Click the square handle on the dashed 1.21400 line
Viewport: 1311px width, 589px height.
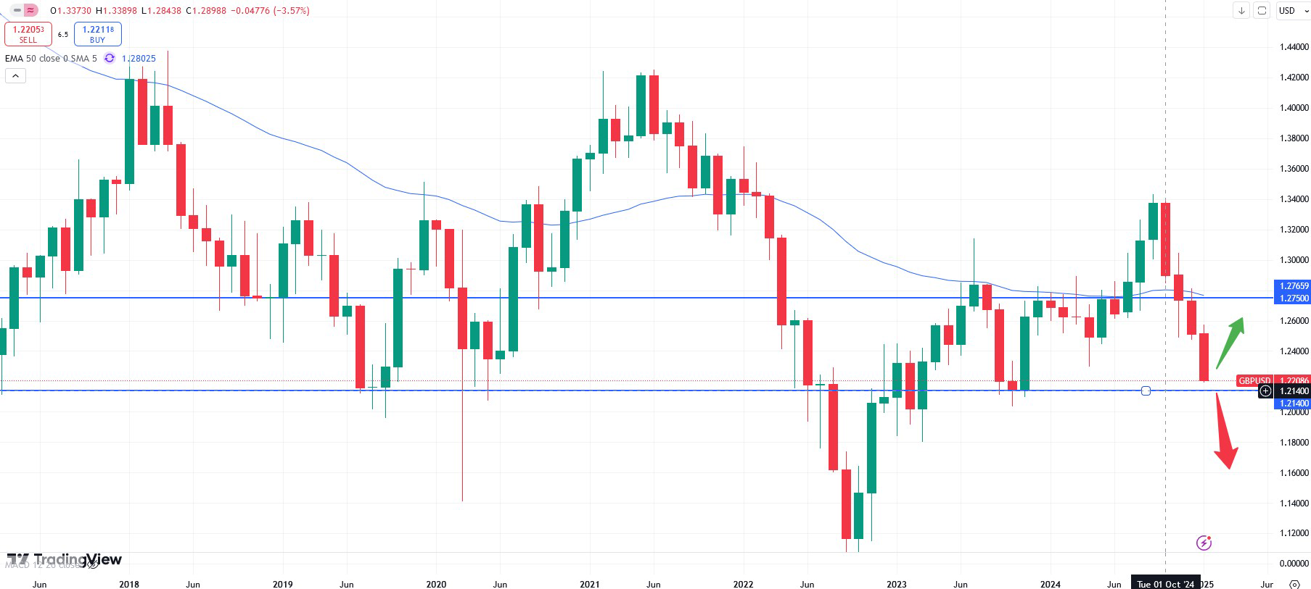[x=1146, y=391]
